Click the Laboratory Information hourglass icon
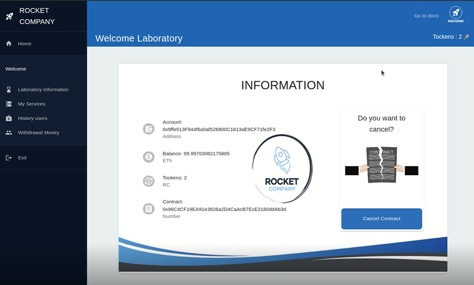Image resolution: width=474 pixels, height=285 pixels. (x=9, y=89)
